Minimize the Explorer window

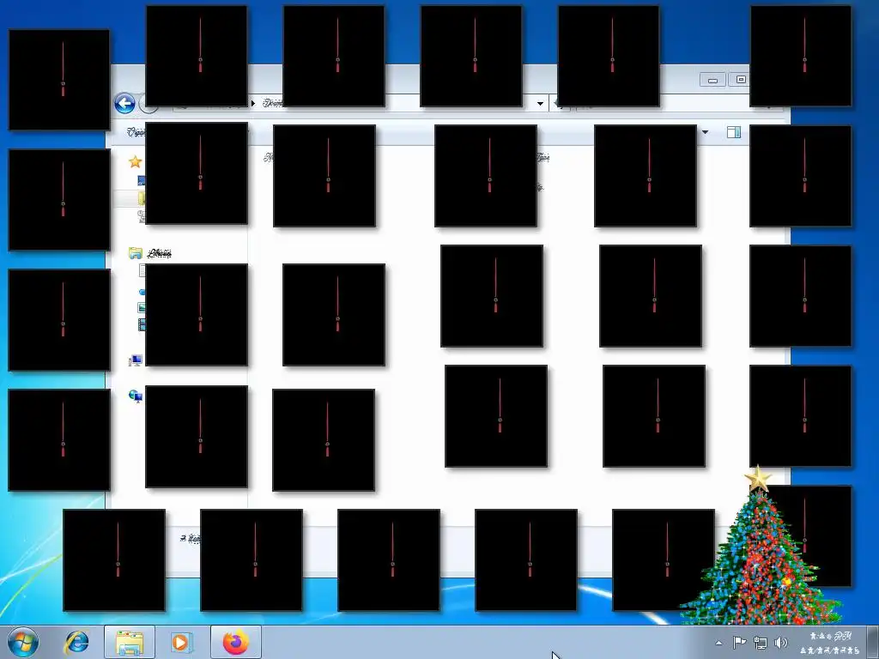tap(712, 80)
